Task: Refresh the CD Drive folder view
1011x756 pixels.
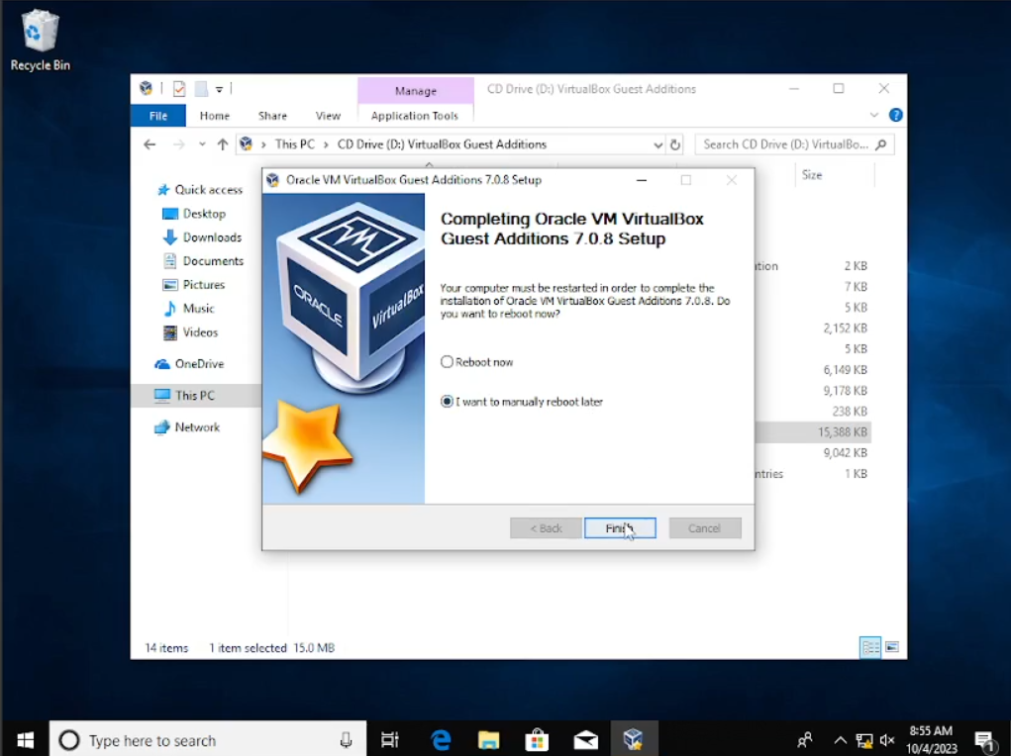Action: (x=675, y=144)
